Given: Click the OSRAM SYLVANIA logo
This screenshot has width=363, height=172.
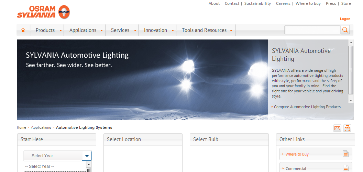Looking at the screenshot, I should click(x=43, y=12).
